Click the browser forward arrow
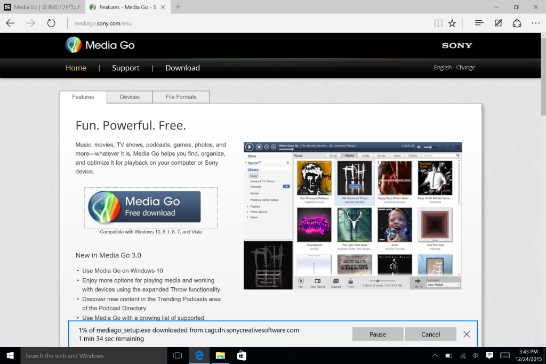Image resolution: width=546 pixels, height=364 pixels. [x=30, y=23]
